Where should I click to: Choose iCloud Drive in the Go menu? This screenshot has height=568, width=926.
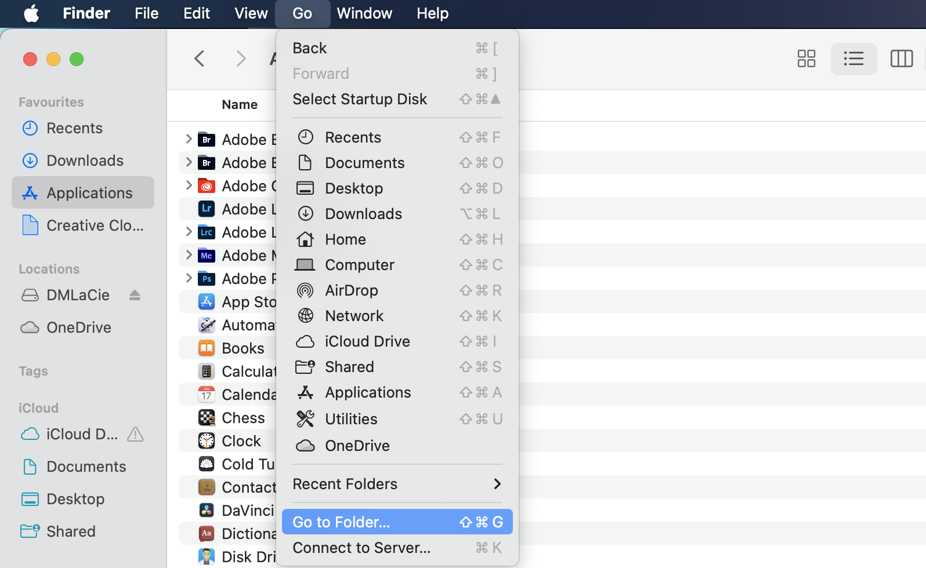coord(397,341)
